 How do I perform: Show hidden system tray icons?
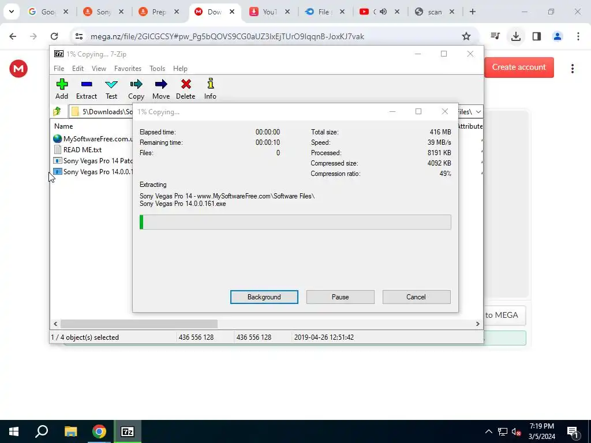[488, 431]
